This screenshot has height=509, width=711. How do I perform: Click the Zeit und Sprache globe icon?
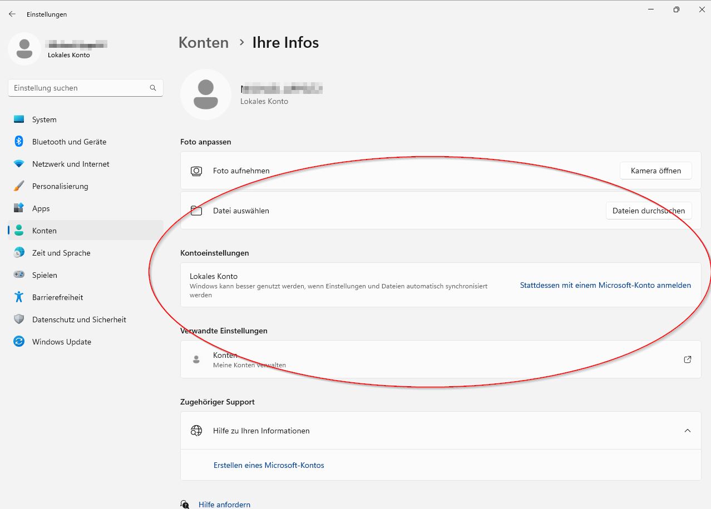click(19, 253)
